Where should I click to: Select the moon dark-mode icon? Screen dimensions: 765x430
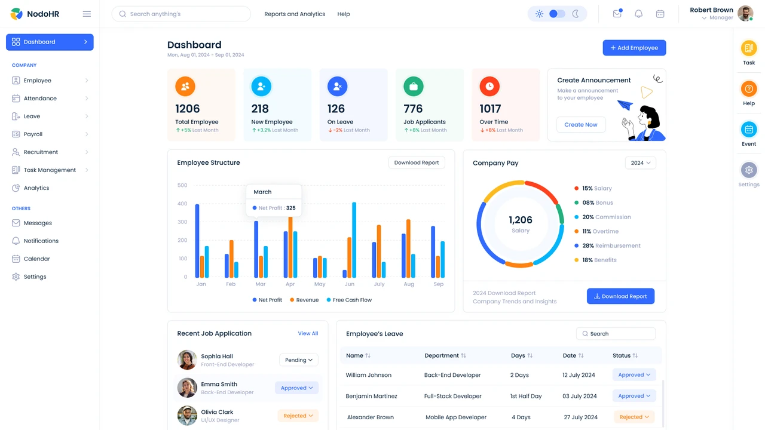tap(576, 14)
